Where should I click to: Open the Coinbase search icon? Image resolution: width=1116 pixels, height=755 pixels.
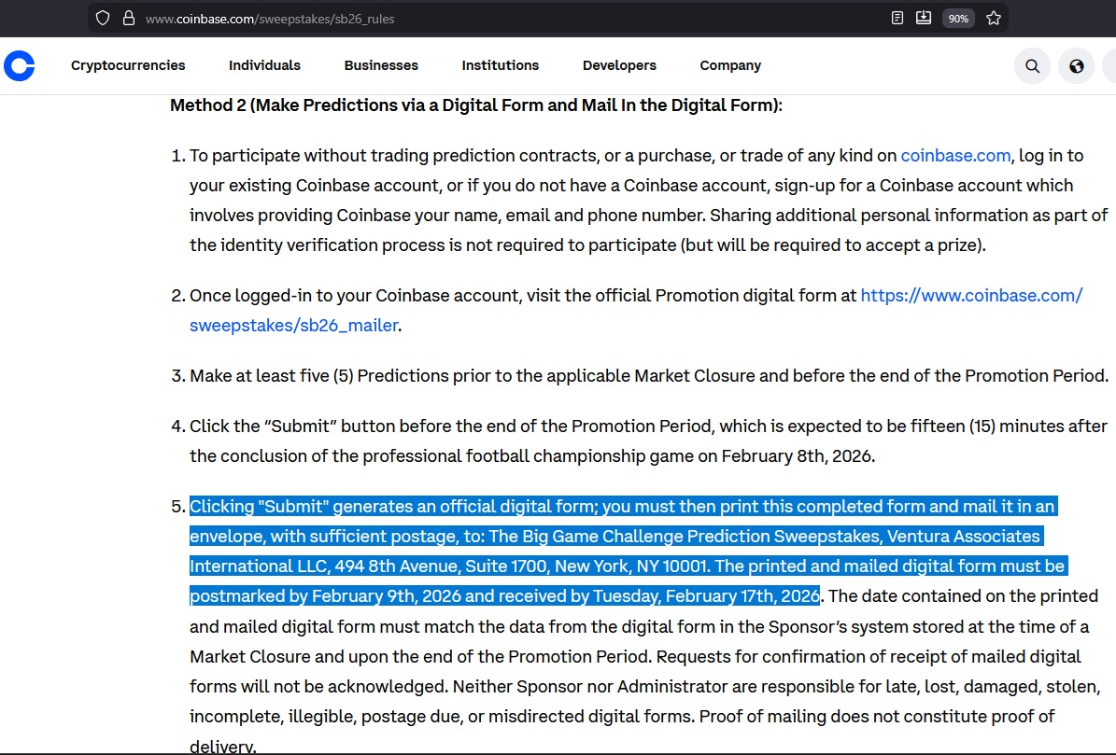click(x=1032, y=66)
